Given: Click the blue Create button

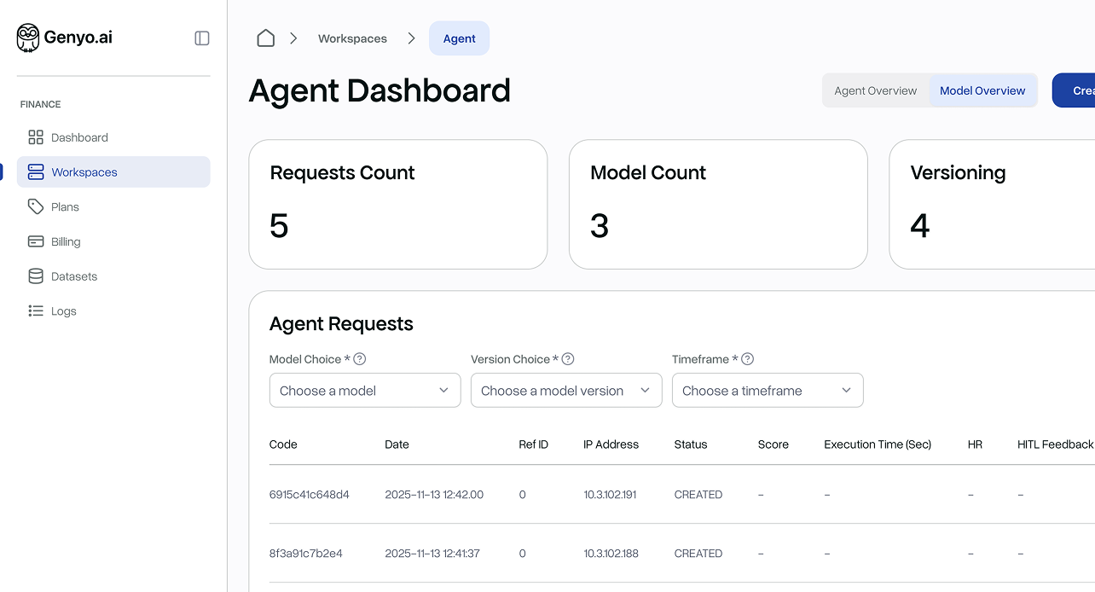Looking at the screenshot, I should [x=1076, y=90].
